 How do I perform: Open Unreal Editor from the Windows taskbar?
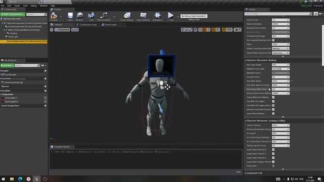point(36,179)
